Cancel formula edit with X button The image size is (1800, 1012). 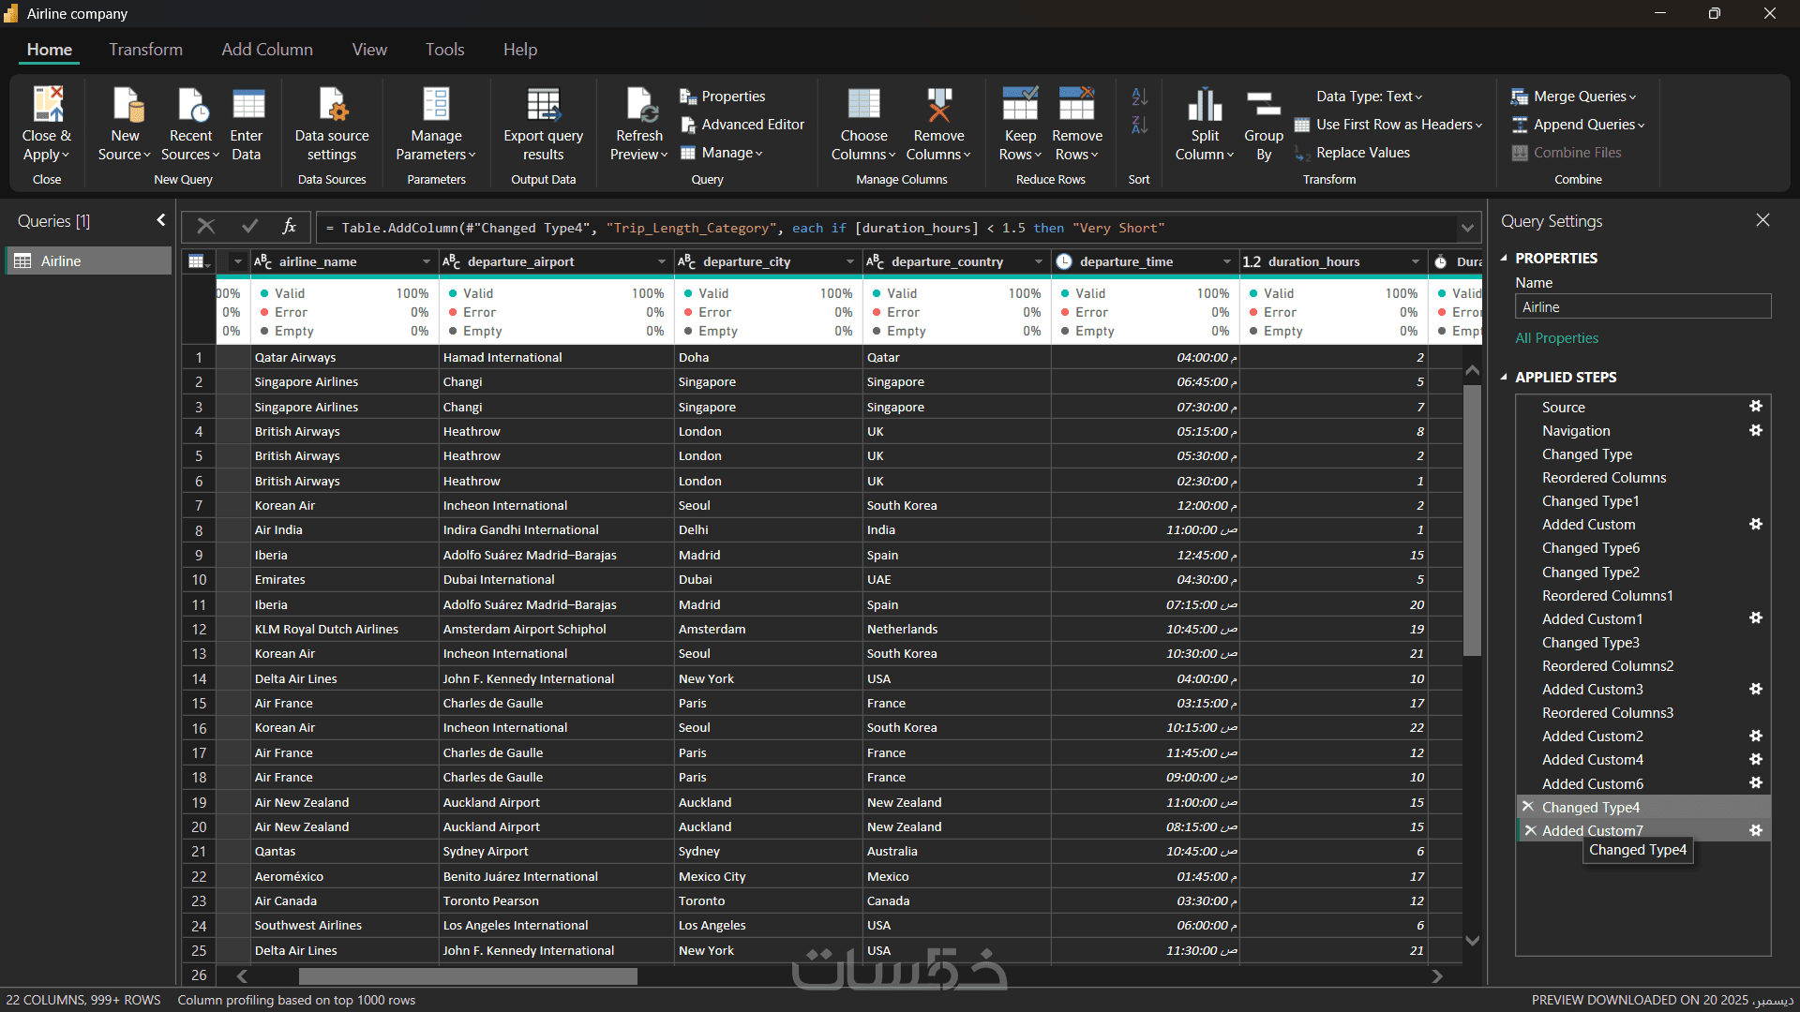205,226
